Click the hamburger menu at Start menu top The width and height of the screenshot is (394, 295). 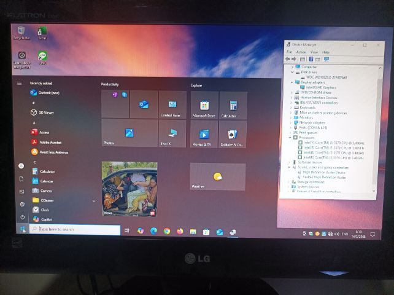point(20,83)
